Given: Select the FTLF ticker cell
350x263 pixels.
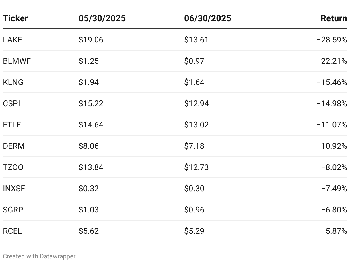Looking at the screenshot, I should [x=12, y=125].
